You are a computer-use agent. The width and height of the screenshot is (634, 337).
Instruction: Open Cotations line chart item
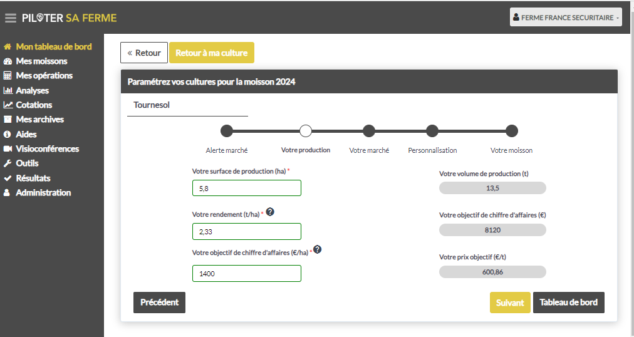pos(28,105)
